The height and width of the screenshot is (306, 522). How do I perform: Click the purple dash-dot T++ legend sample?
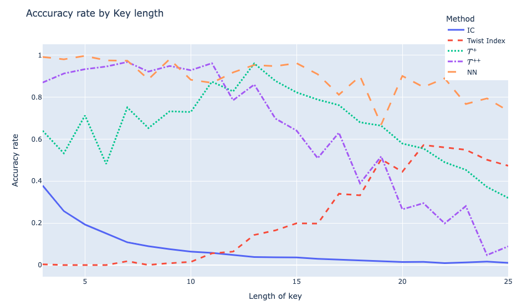pyautogui.click(x=455, y=62)
